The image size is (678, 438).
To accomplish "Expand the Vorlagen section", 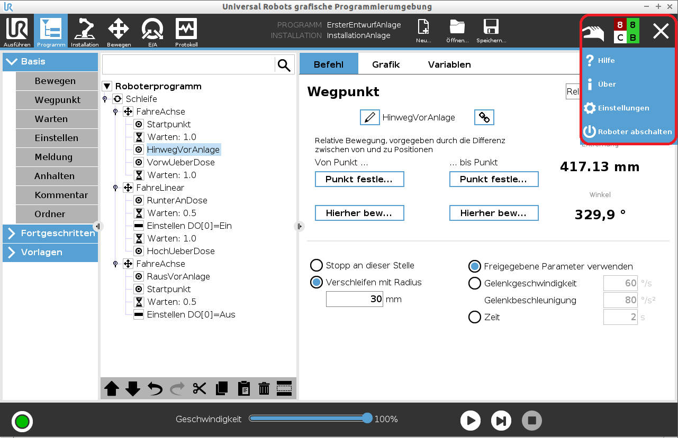I will tap(50, 252).
